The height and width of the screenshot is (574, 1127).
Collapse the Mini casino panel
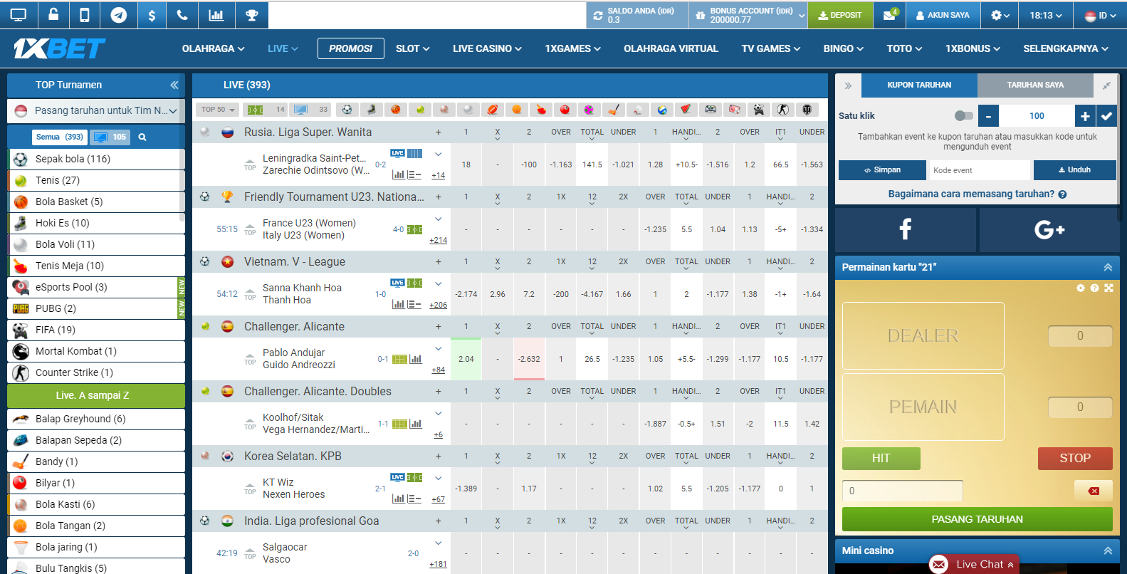[1108, 550]
